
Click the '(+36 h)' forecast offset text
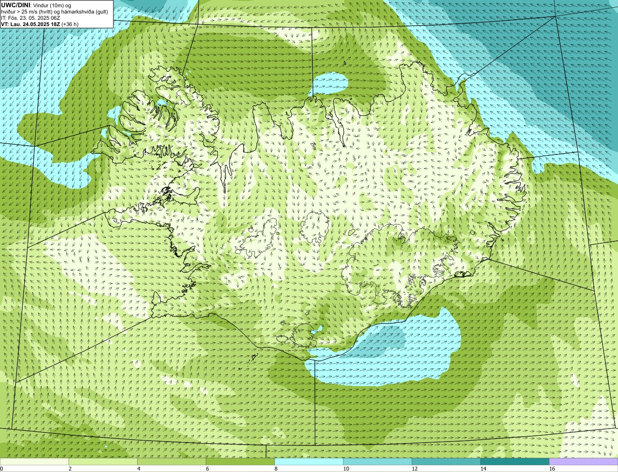click(x=70, y=24)
